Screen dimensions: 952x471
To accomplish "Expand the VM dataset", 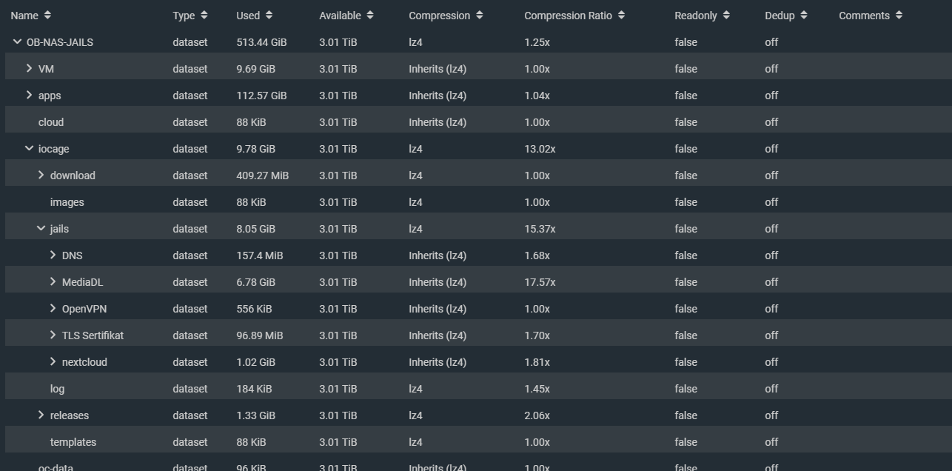I will [29, 69].
